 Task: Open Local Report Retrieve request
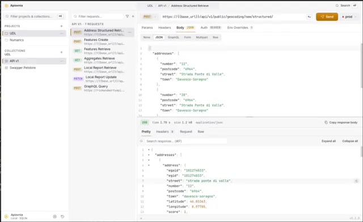[x=102, y=69]
